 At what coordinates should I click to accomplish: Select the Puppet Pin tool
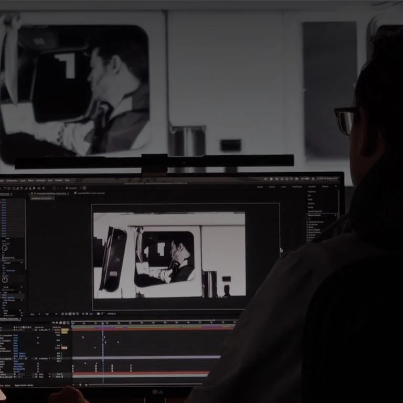tap(44, 188)
